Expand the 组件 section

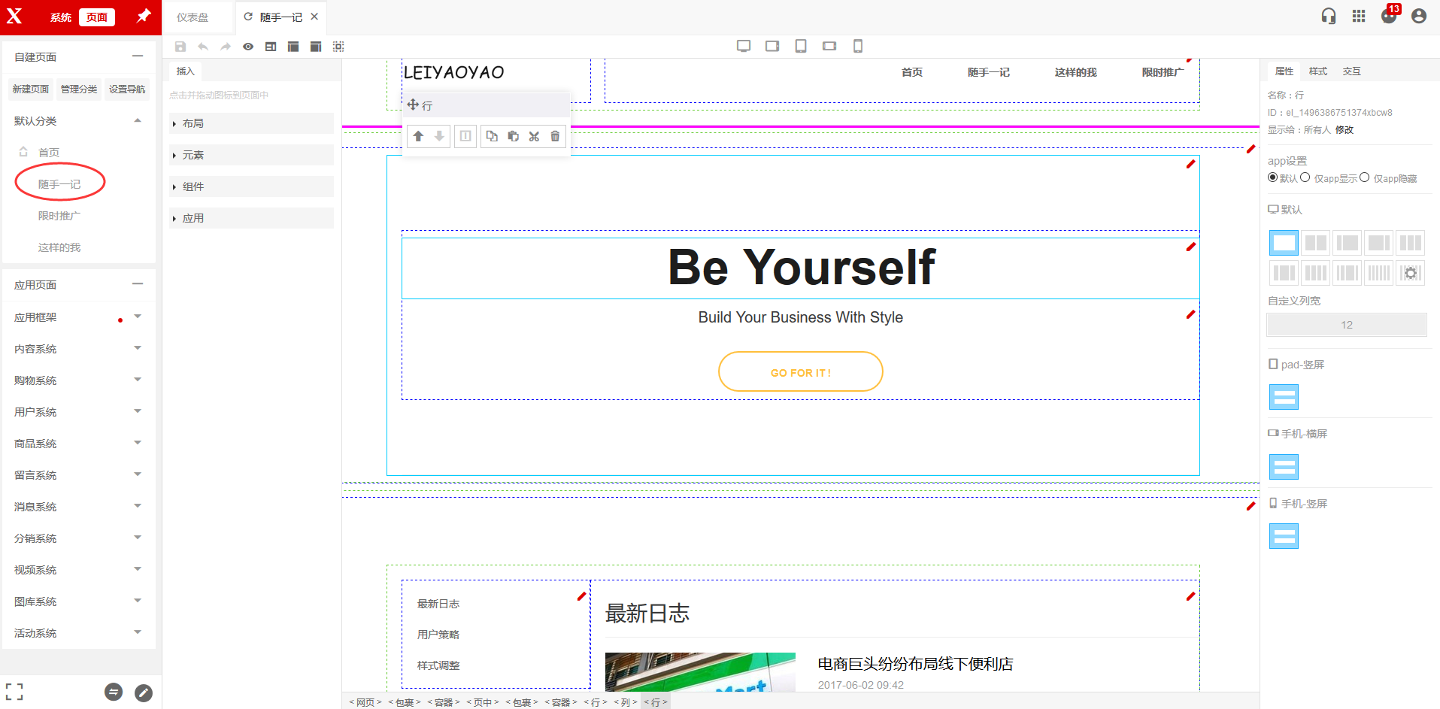point(193,186)
